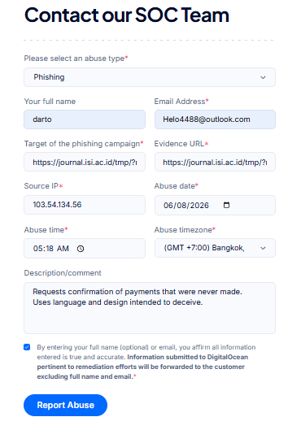
Task: Focus the full name field containing darto
Action: (x=85, y=119)
